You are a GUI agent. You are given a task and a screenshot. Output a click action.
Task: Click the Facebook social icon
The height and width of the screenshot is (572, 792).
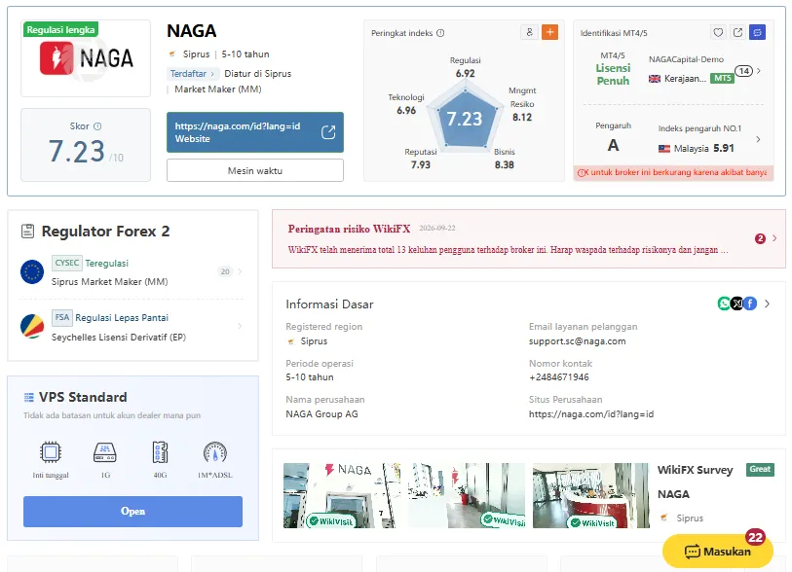(x=750, y=304)
